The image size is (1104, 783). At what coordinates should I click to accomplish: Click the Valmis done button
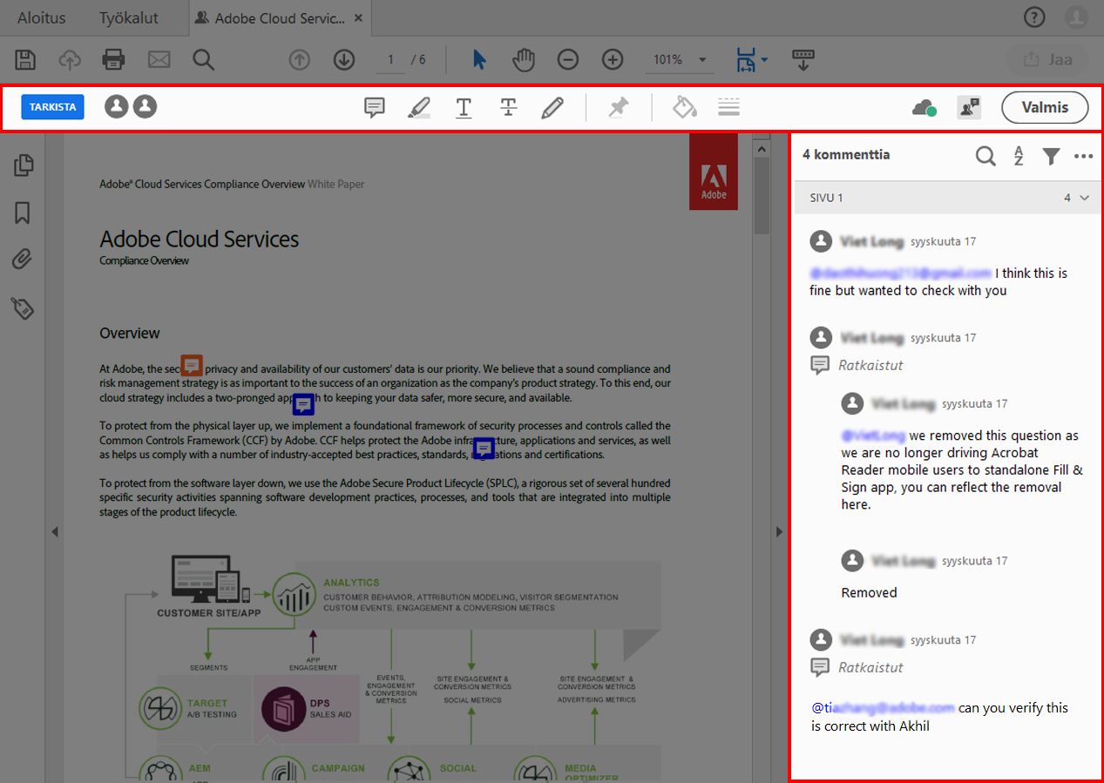click(x=1045, y=107)
